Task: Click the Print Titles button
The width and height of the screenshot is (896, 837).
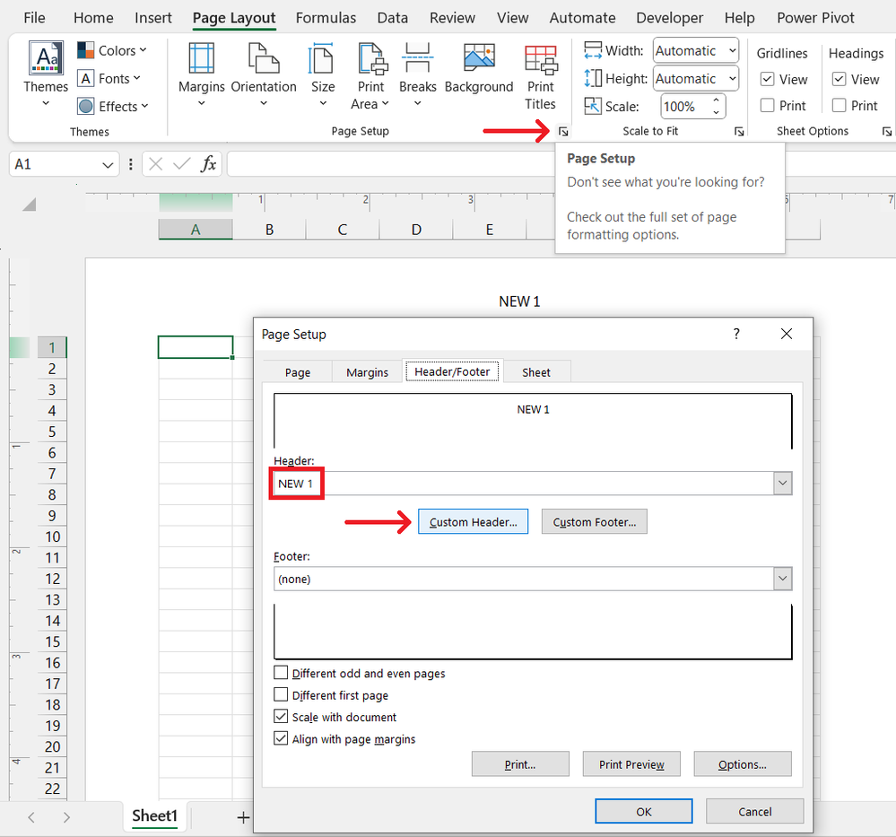Action: point(540,76)
